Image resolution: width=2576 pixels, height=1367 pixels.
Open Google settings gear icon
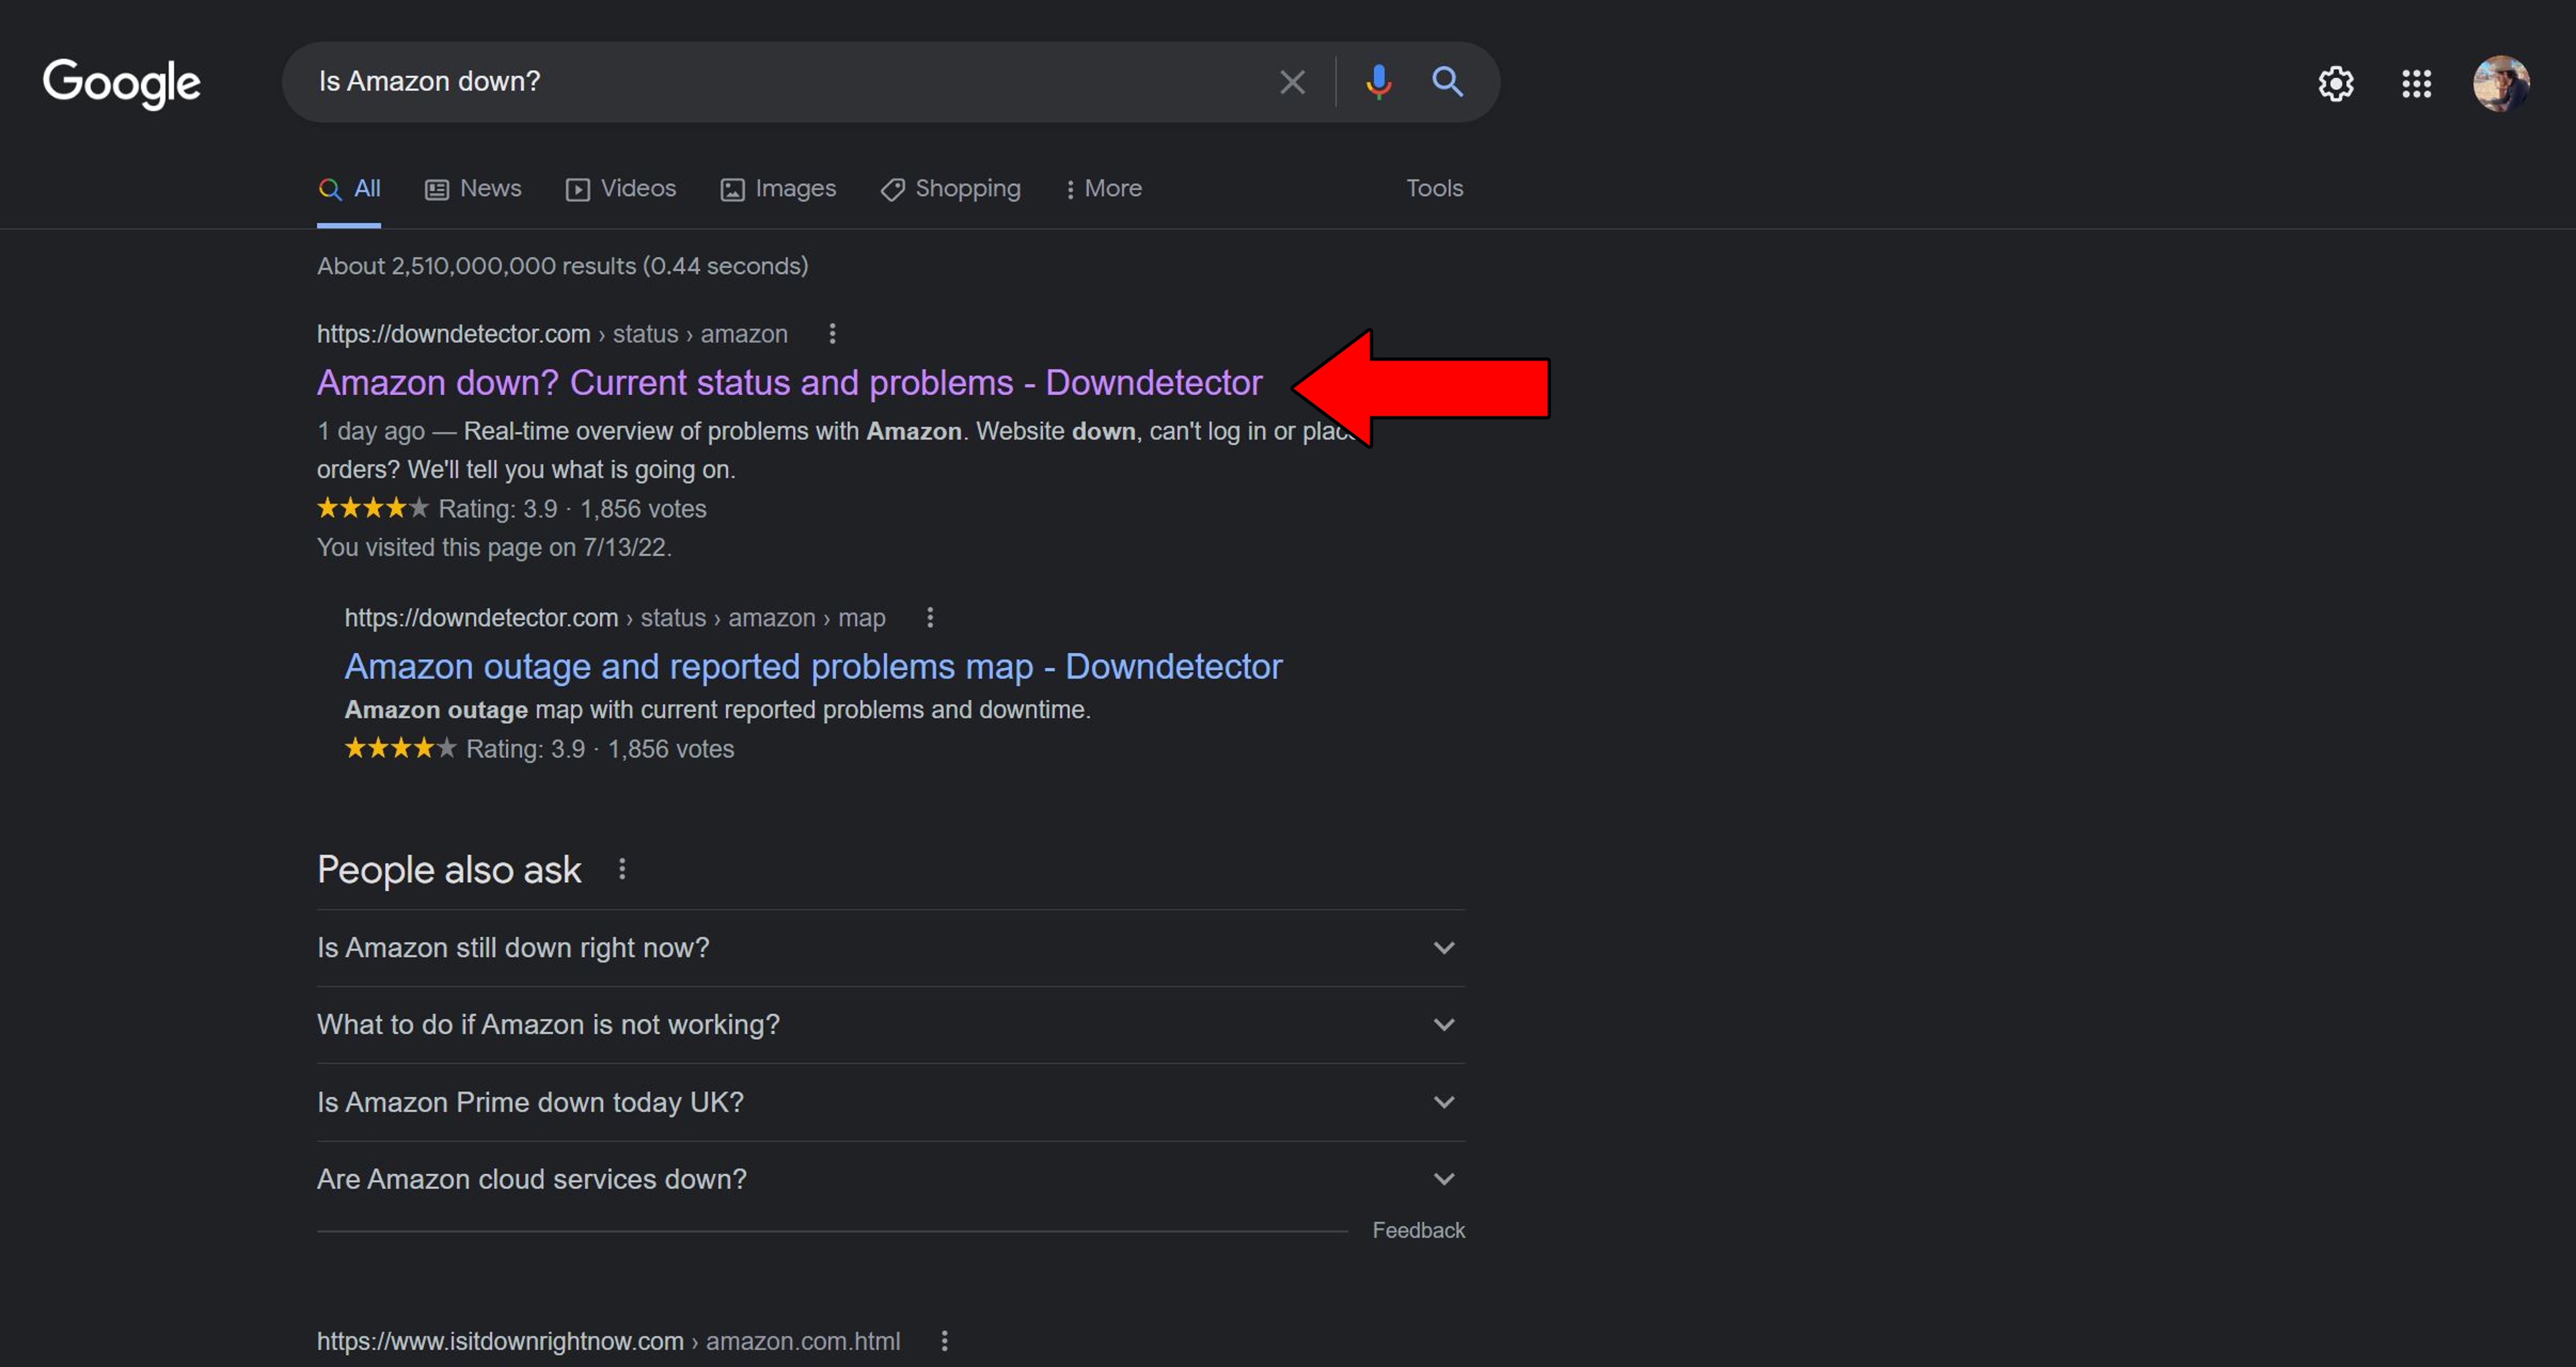[x=2336, y=83]
